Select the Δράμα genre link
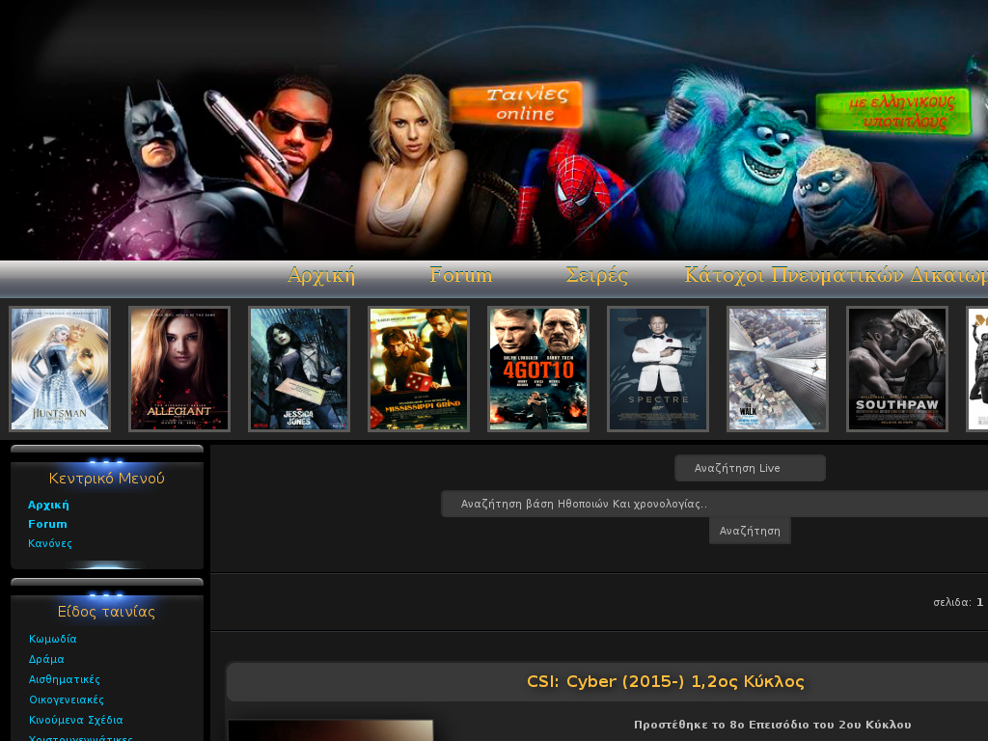This screenshot has height=741, width=988. click(46, 659)
